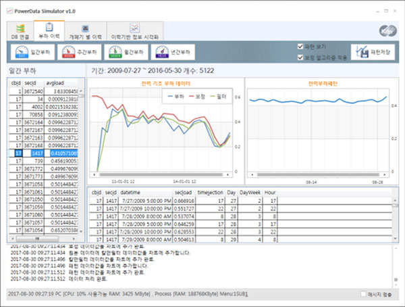Toggle the 보정 알고리즘 적용 checkbox
Screen dimensions: 405x307
click(302, 57)
